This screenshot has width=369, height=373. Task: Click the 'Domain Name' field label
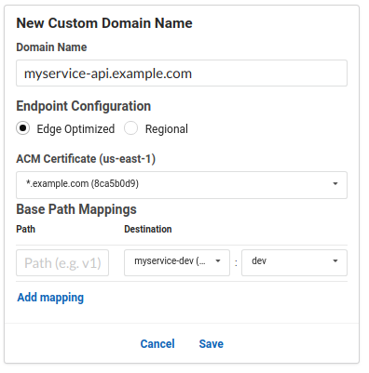(x=51, y=47)
